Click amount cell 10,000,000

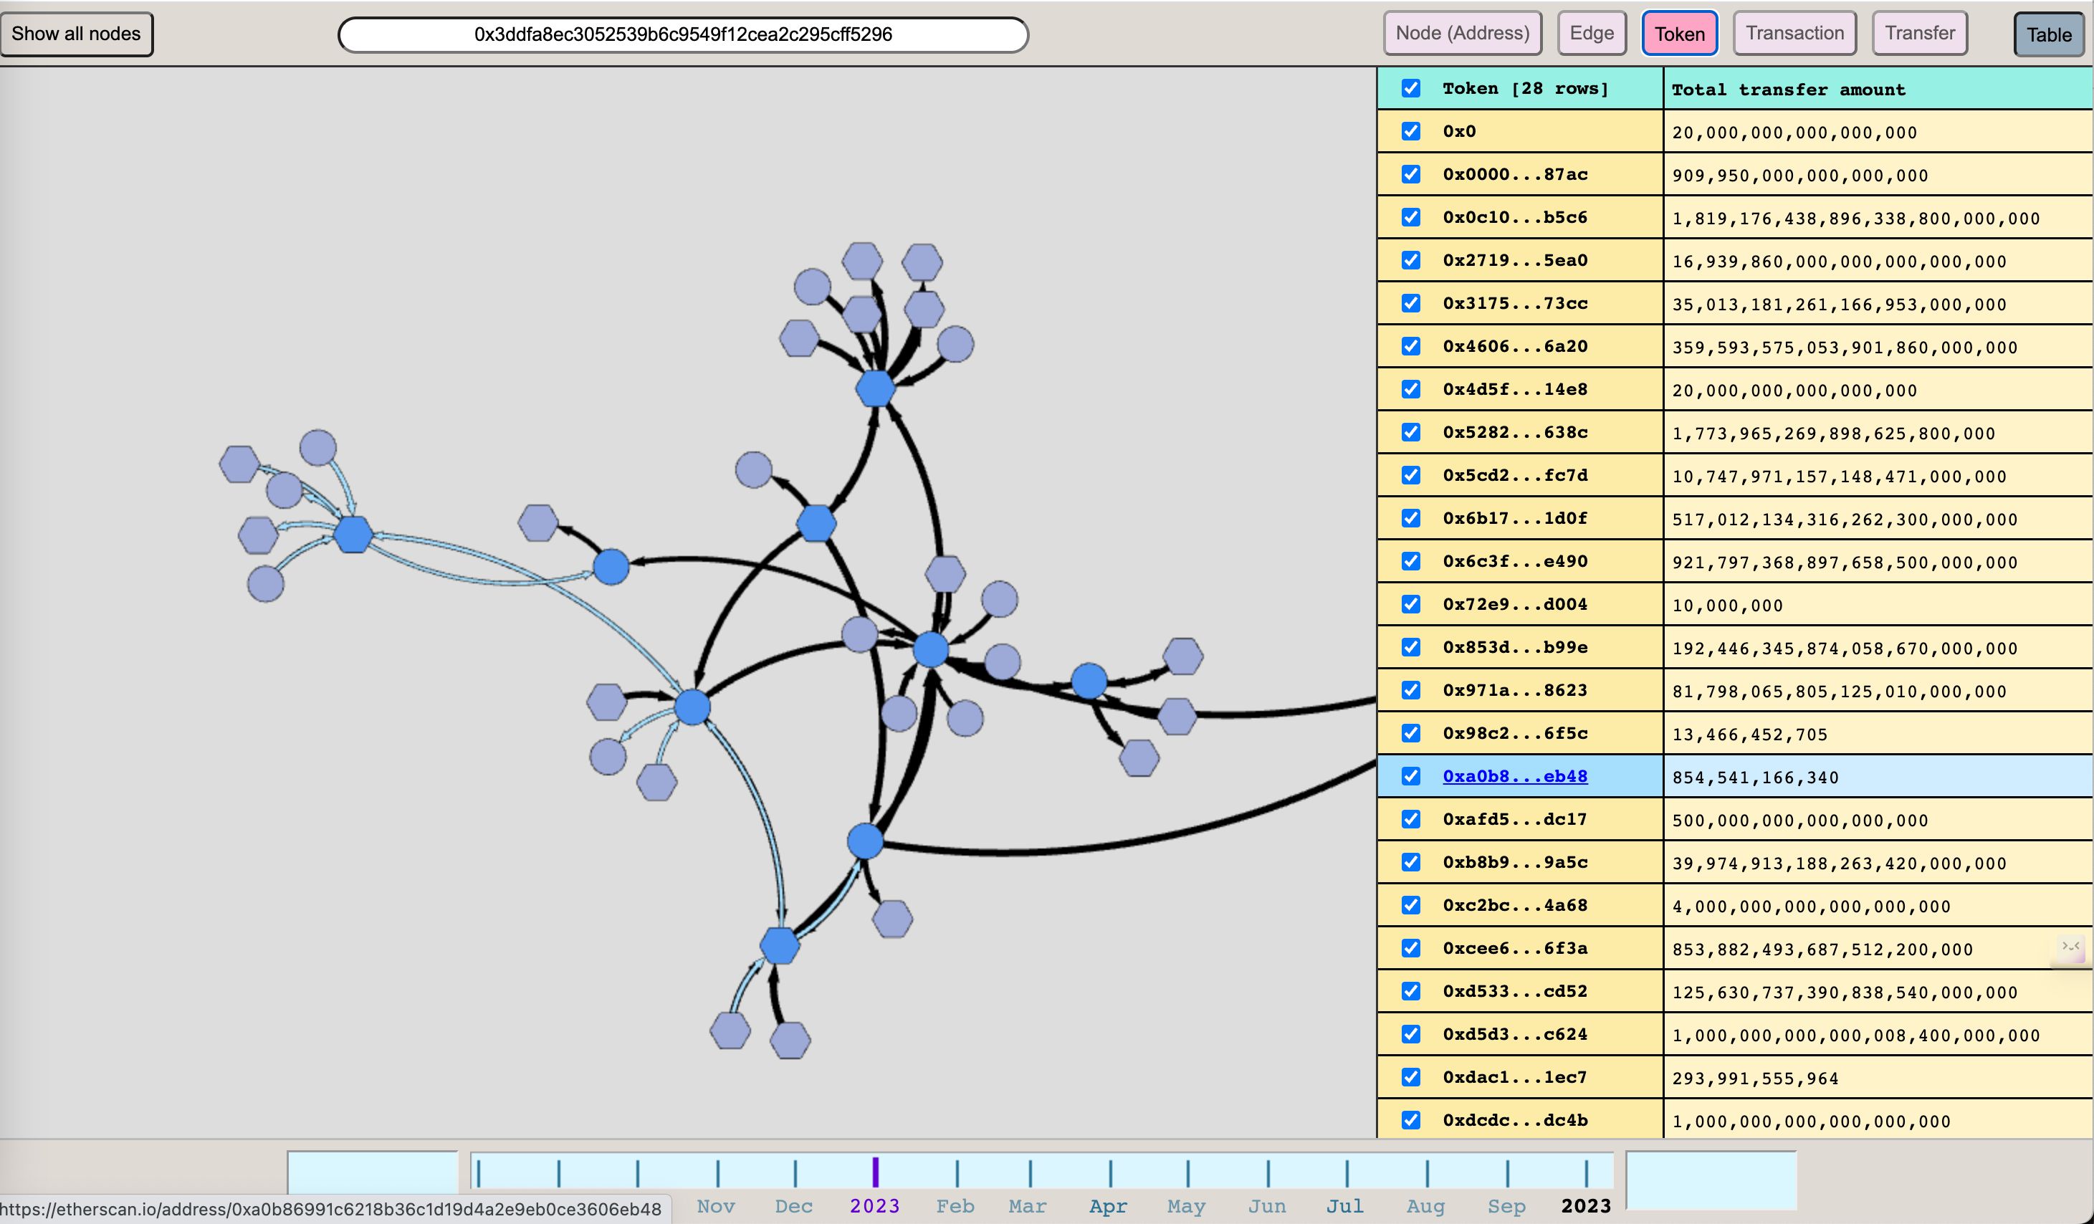pyautogui.click(x=1878, y=605)
